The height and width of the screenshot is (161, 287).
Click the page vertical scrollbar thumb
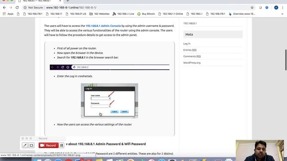286,60
